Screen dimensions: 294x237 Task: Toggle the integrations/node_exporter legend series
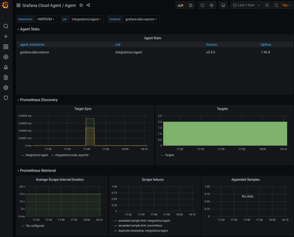coord(72,155)
